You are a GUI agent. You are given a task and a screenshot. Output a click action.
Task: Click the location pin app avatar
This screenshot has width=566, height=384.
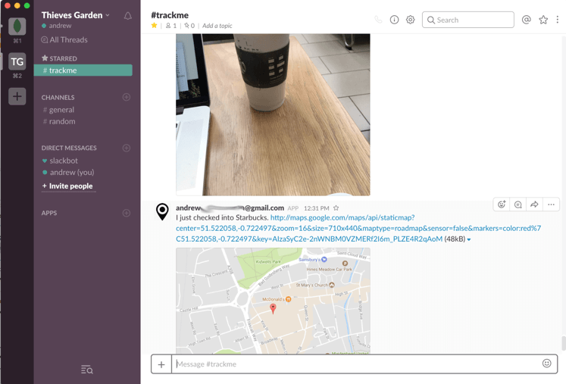(162, 211)
